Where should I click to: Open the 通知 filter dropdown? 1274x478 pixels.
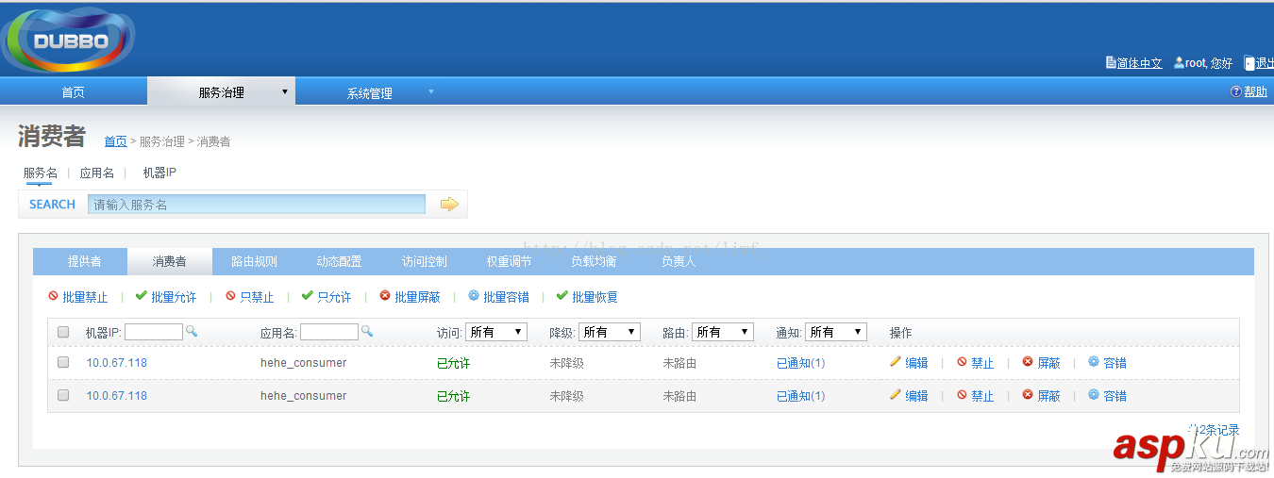tap(836, 332)
